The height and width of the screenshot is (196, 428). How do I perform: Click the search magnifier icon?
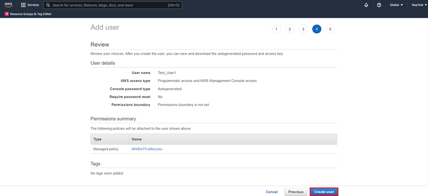48,5
